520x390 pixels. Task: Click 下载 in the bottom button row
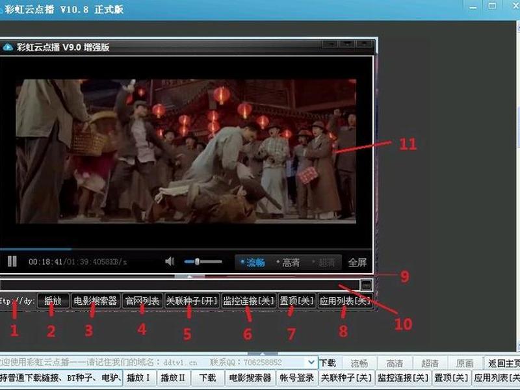(207, 378)
